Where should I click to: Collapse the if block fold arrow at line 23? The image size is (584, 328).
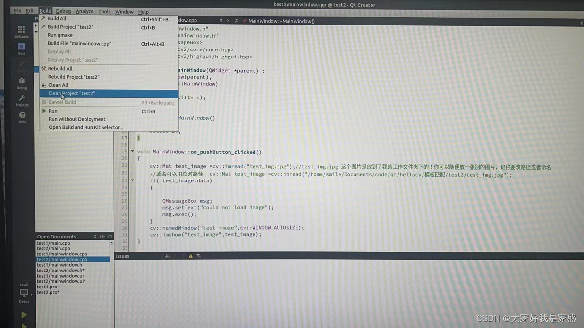132,180
